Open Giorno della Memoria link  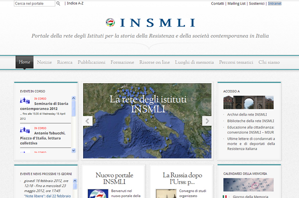[x=250, y=197]
